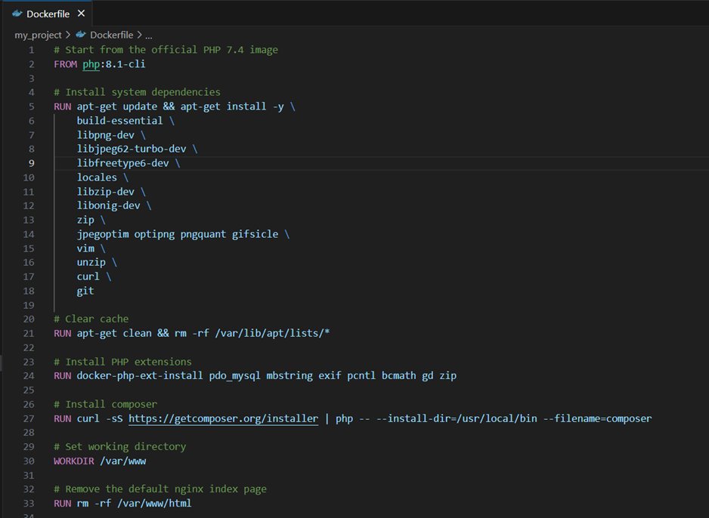Screen dimensions: 709x518
Task: Select the Dockerfile tab
Action: 48,13
